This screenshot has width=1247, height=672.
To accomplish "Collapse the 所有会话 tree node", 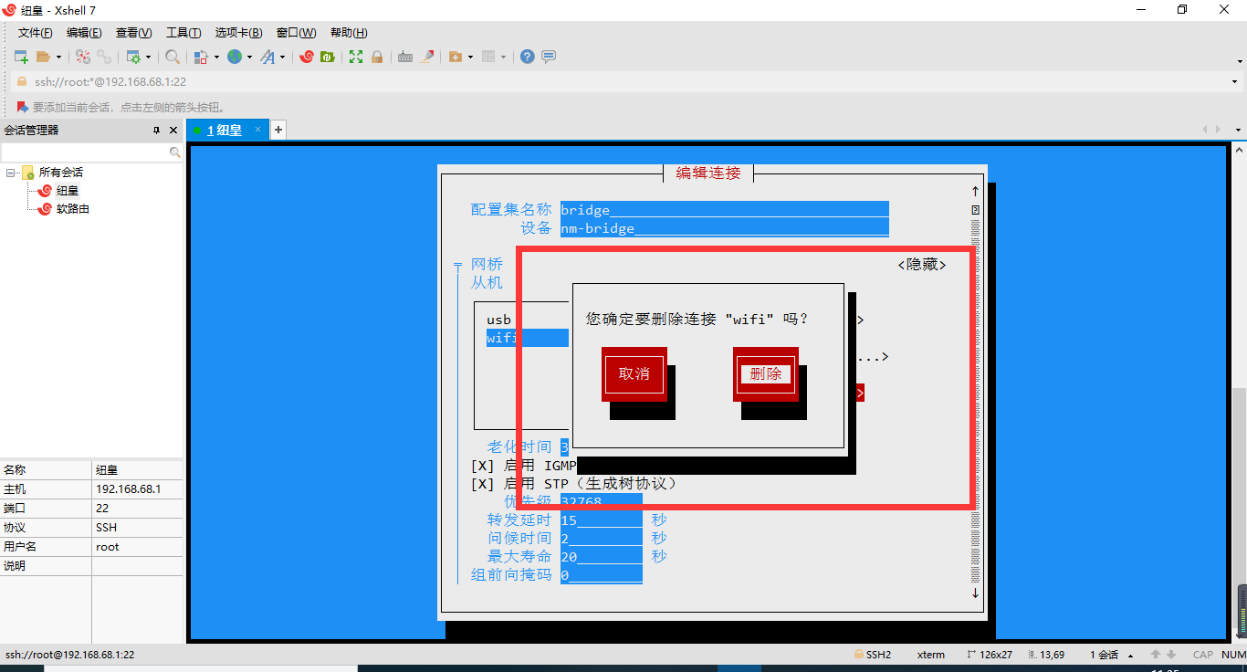I will pyautogui.click(x=10, y=173).
